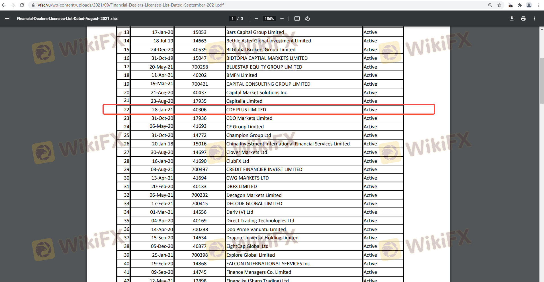Image resolution: width=544 pixels, height=282 pixels.
Task: Click the address bar URL
Action: coord(131,5)
